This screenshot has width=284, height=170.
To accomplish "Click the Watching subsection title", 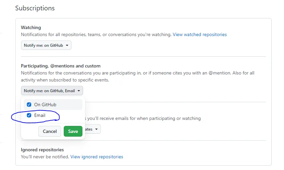I will coord(31,27).
